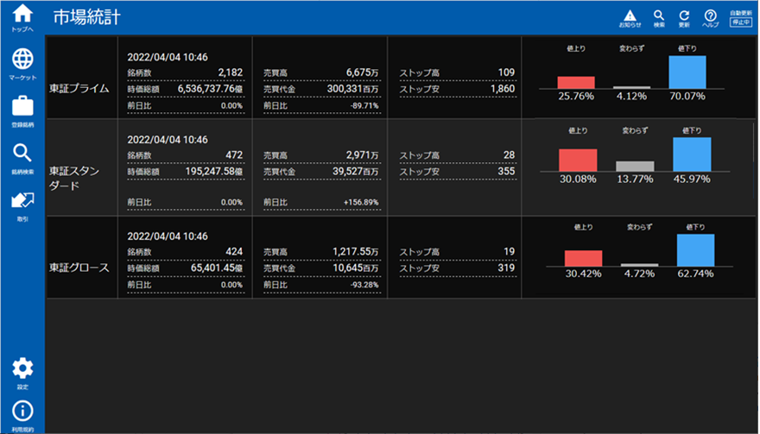Click percentage 13.77%
Image resolution: width=760 pixels, height=434 pixels.
pyautogui.click(x=635, y=179)
